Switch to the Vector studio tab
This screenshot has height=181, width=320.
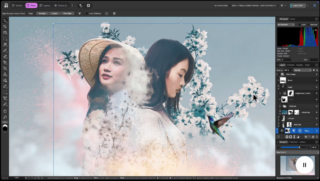pos(17,5)
